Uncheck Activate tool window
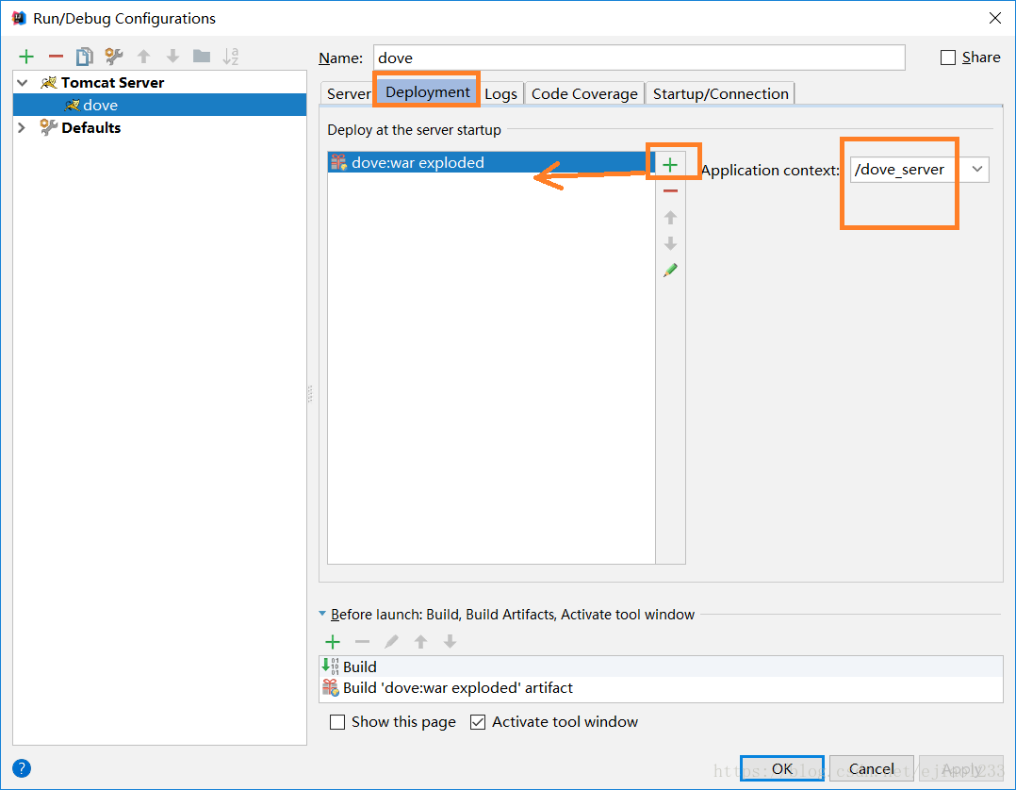 click(x=478, y=722)
